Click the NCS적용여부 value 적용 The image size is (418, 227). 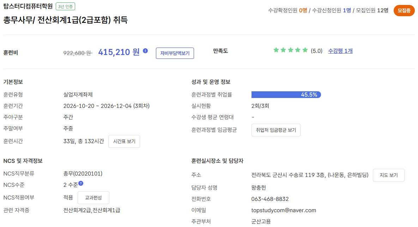click(68, 198)
